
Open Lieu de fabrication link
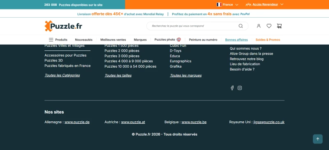pyautogui.click(x=245, y=64)
